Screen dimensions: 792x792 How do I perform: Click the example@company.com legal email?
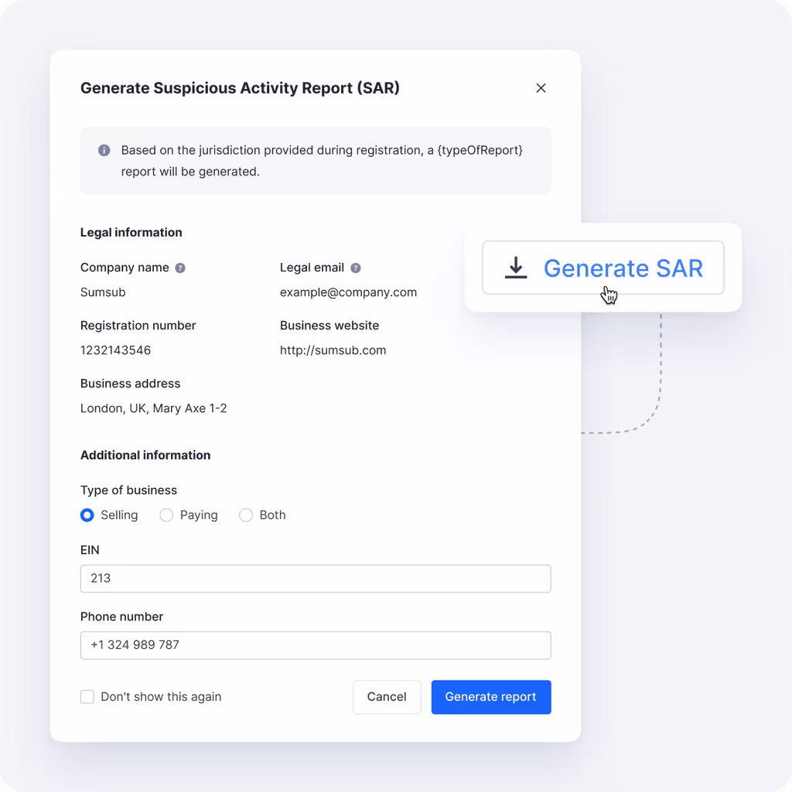coord(348,292)
